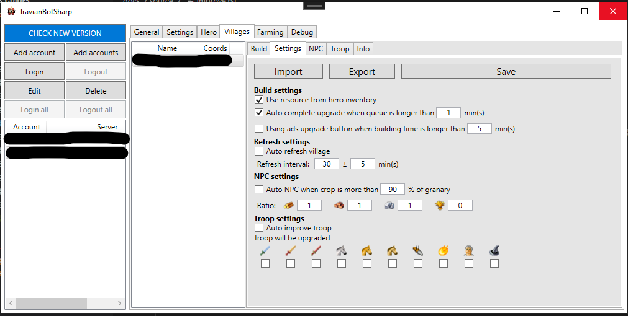Click the grey horse head troop icon
The width and height of the screenshot is (628, 316).
point(341,251)
